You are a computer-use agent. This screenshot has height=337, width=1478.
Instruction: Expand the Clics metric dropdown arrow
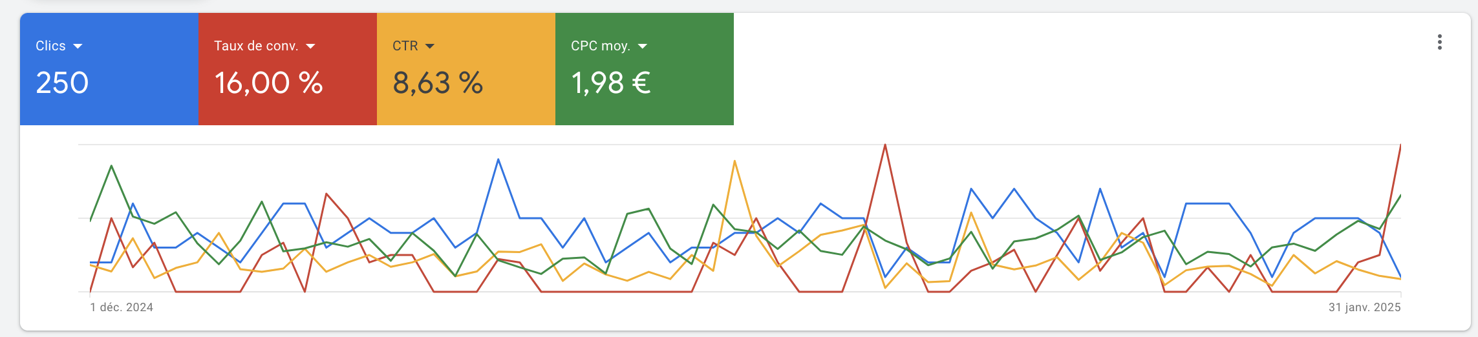78,46
